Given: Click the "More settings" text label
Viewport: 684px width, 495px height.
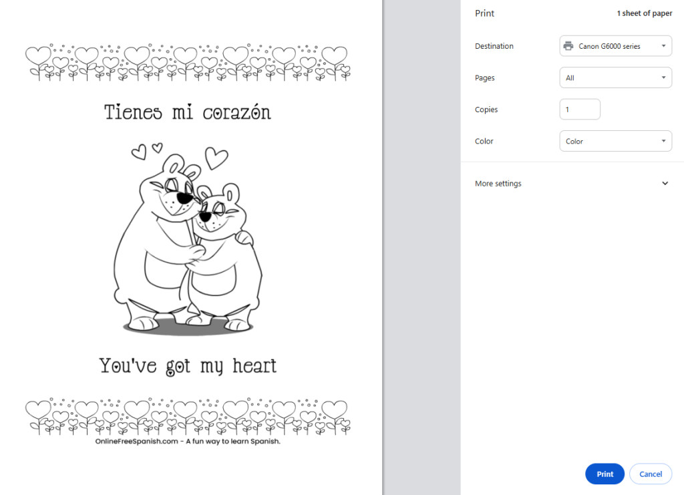Looking at the screenshot, I should point(498,184).
